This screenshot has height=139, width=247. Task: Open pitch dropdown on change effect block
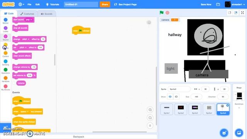coord(26,39)
